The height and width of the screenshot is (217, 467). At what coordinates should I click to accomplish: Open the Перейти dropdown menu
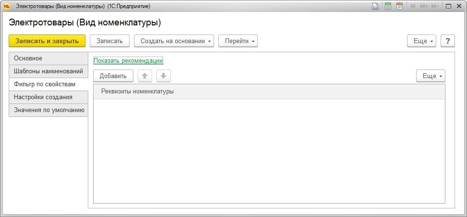238,41
